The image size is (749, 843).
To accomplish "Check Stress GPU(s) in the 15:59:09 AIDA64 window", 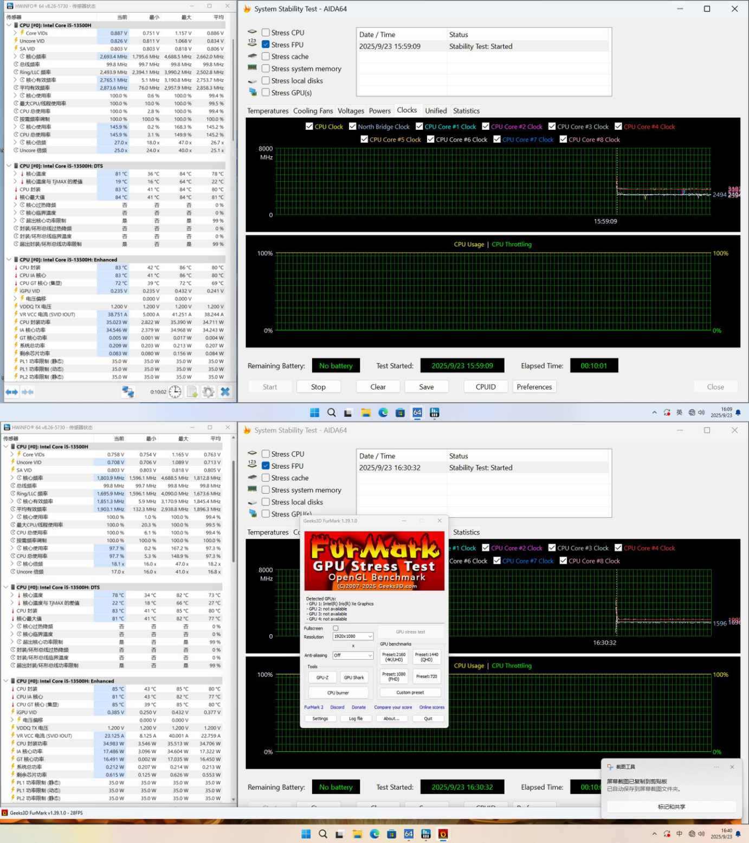I will click(x=266, y=93).
